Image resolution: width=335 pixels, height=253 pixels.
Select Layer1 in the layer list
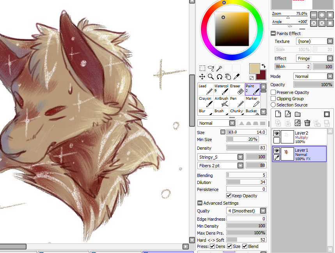[x=299, y=154]
